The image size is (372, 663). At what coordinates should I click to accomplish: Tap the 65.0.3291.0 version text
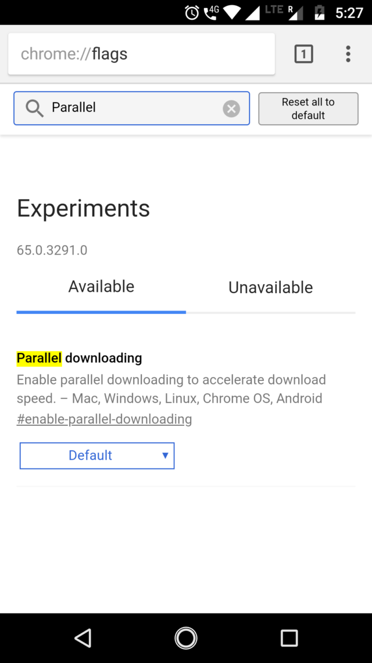pyautogui.click(x=52, y=250)
